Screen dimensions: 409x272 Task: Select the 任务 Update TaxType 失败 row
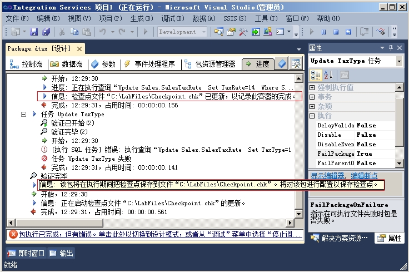pos(86,159)
